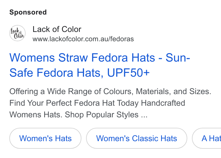Image resolution: width=221 pixels, height=158 pixels.
Task: Click the Shop Popular Styles text
Action: pyautogui.click(x=101, y=115)
